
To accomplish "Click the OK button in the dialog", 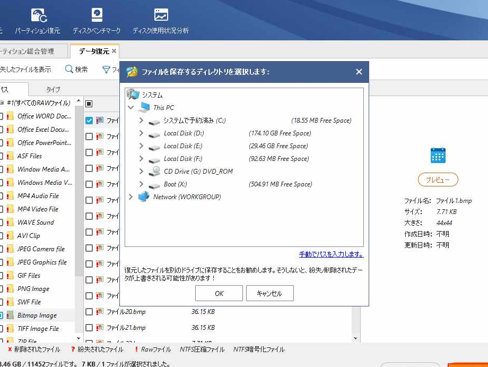I will (219, 293).
